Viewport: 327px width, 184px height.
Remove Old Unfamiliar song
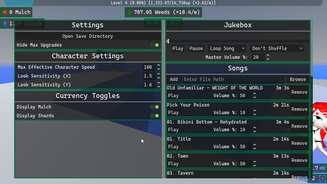(299, 92)
